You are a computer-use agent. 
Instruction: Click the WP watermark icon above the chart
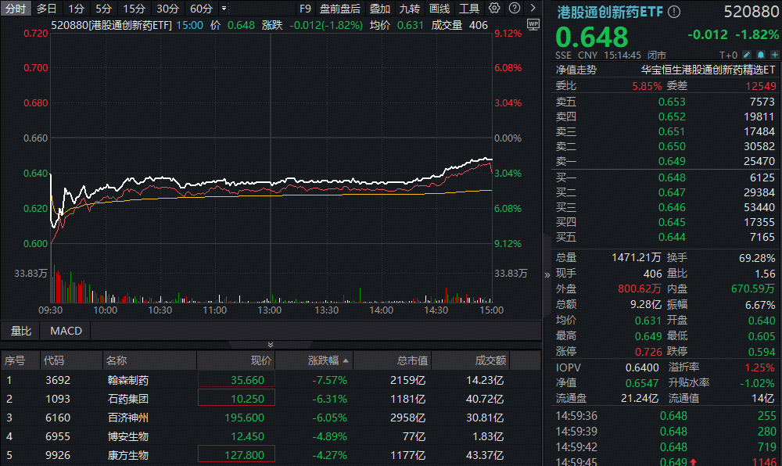[x=533, y=24]
